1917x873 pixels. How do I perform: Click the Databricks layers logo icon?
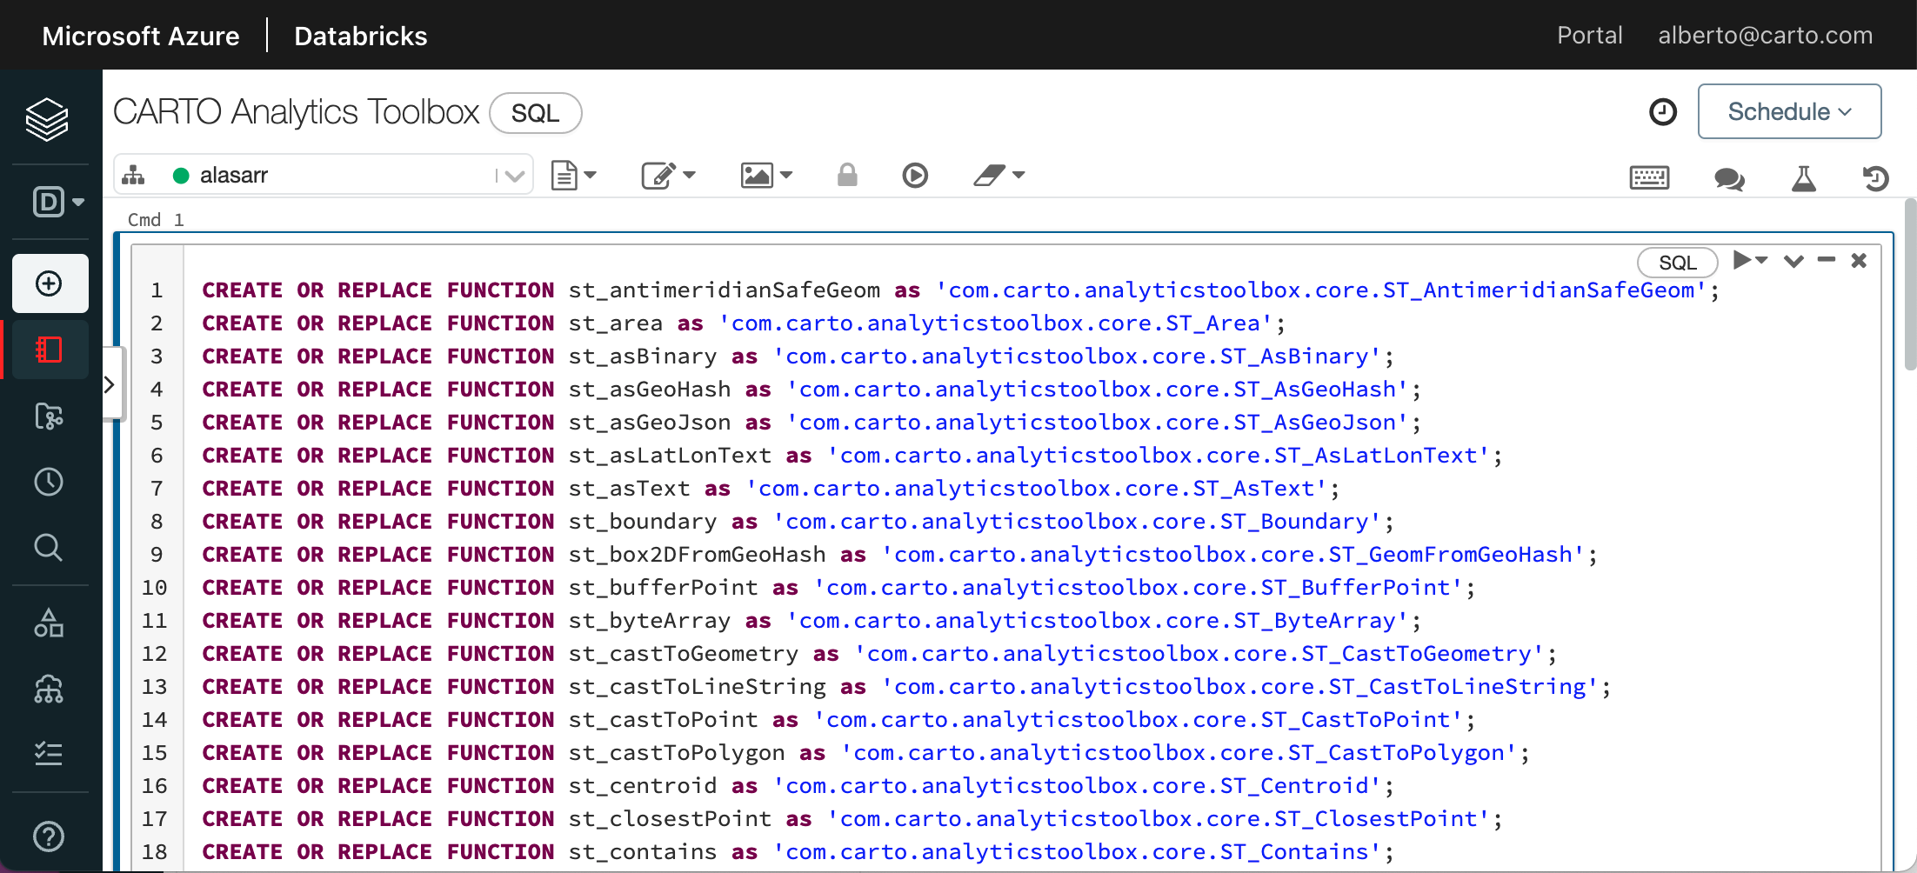tap(47, 119)
